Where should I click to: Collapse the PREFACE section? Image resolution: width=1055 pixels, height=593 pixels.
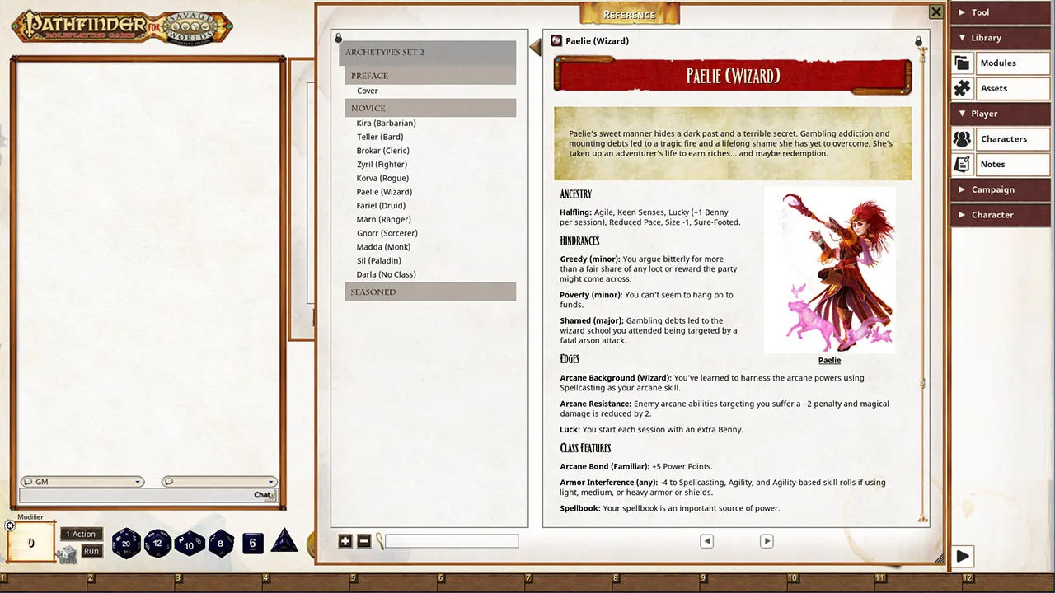pyautogui.click(x=430, y=76)
